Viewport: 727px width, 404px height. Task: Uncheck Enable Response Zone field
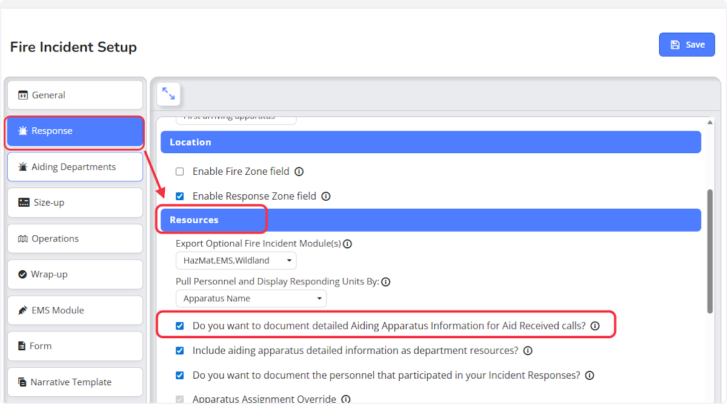[x=180, y=197]
